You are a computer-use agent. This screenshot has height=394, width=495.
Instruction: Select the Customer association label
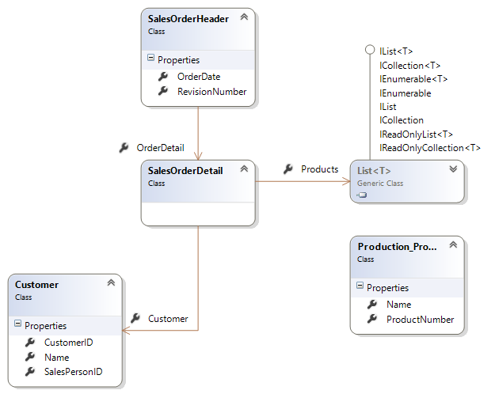point(168,319)
